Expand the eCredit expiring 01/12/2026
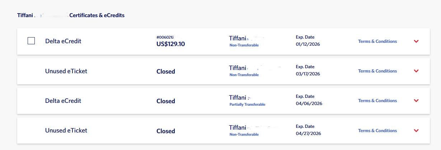441x150 pixels. (416, 41)
